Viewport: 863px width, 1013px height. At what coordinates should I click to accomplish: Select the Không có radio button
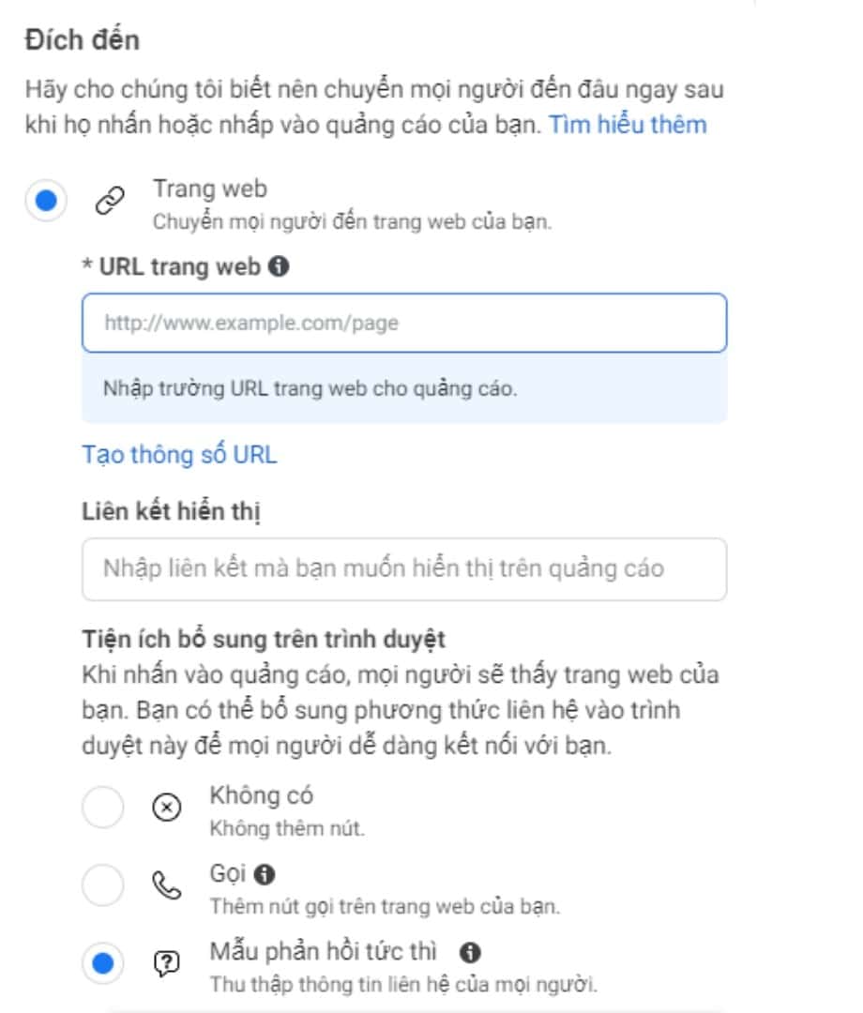[103, 809]
